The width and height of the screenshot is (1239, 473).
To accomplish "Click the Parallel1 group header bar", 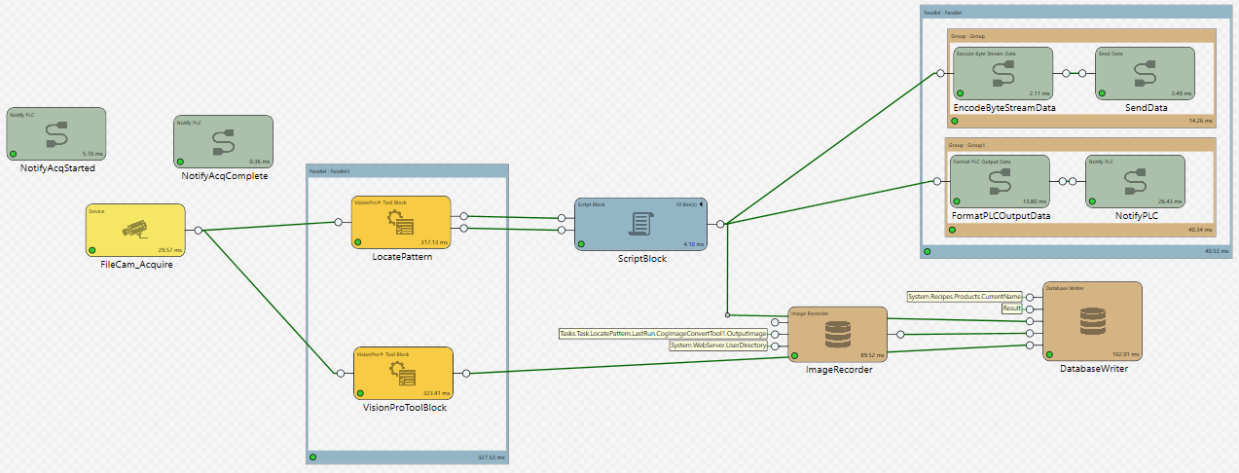I will click(407, 170).
